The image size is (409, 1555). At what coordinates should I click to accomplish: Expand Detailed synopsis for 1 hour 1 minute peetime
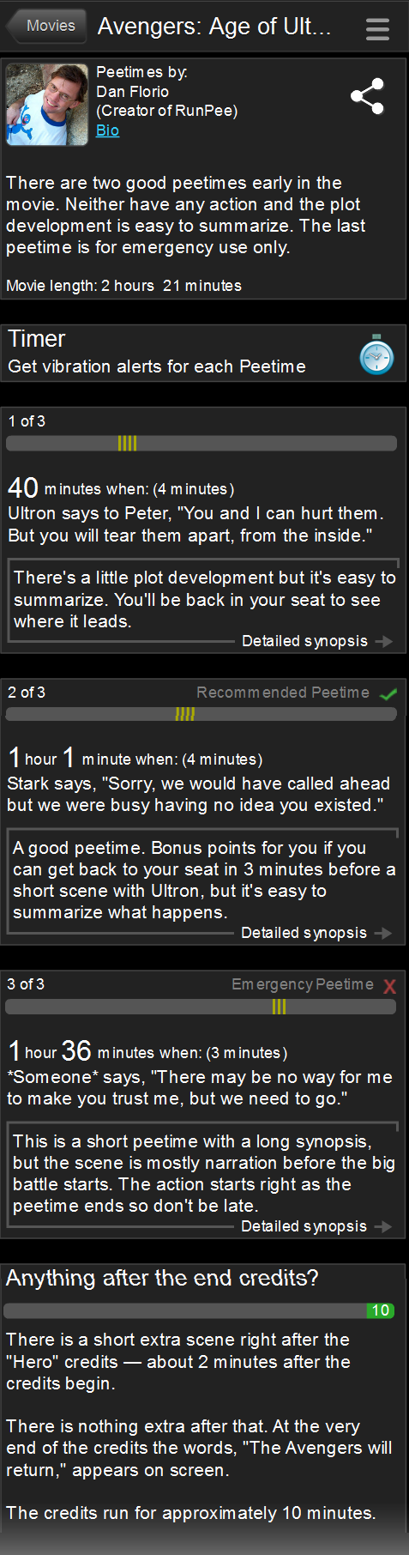coord(304,933)
